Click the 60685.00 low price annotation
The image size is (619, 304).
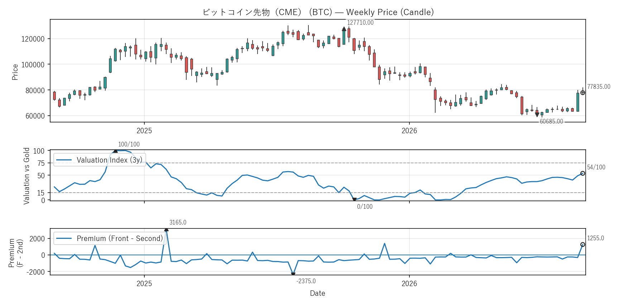(551, 121)
